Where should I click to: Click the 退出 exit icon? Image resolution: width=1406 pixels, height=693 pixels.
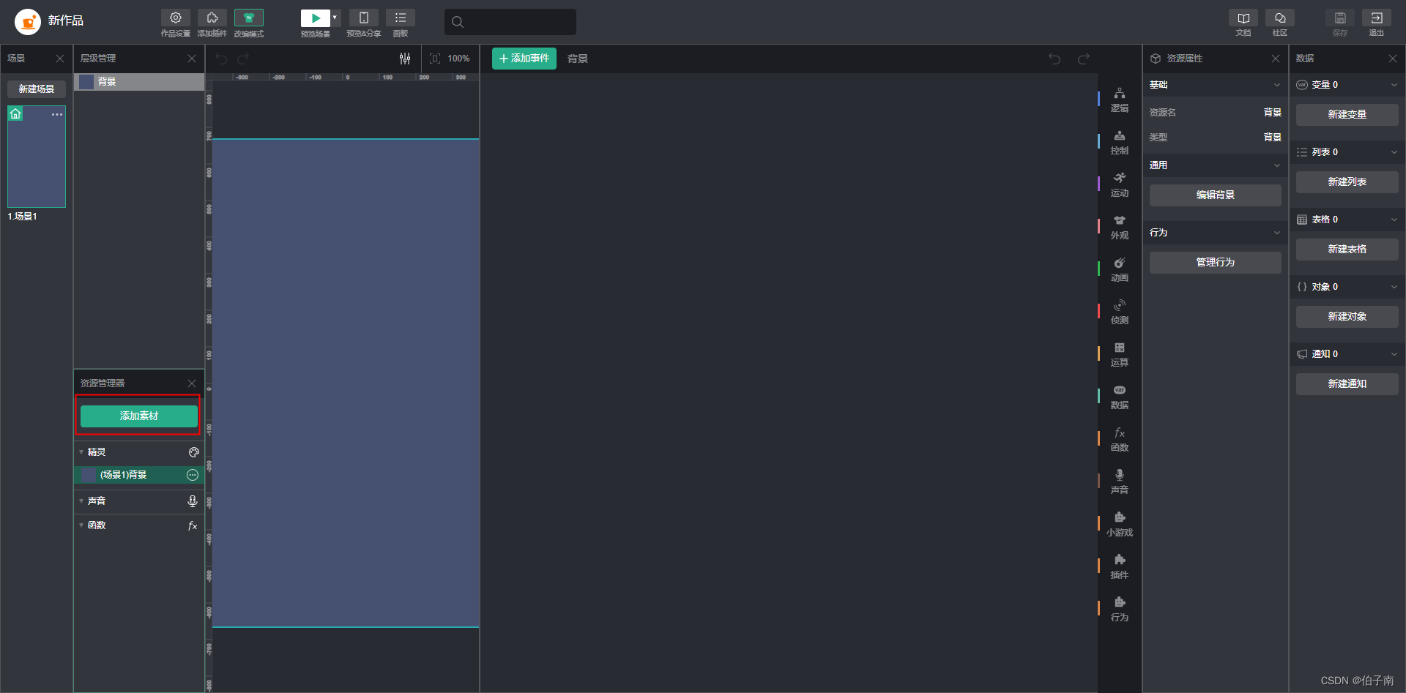pos(1377,18)
